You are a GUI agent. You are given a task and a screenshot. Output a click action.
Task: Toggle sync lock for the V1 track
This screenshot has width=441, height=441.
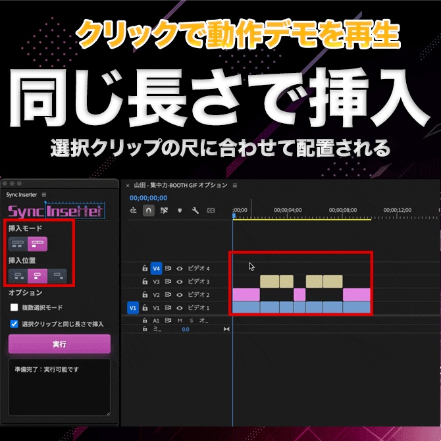(168, 308)
